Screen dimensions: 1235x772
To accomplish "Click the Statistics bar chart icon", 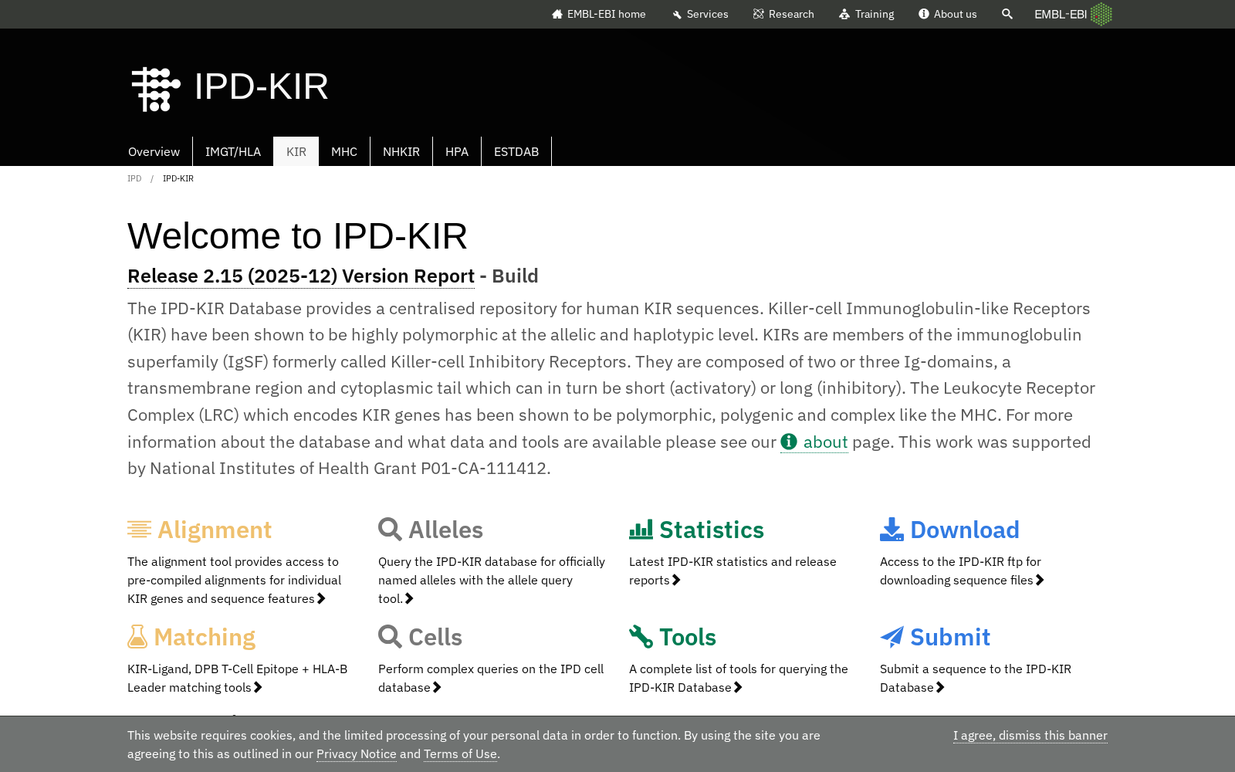I will pos(641,530).
